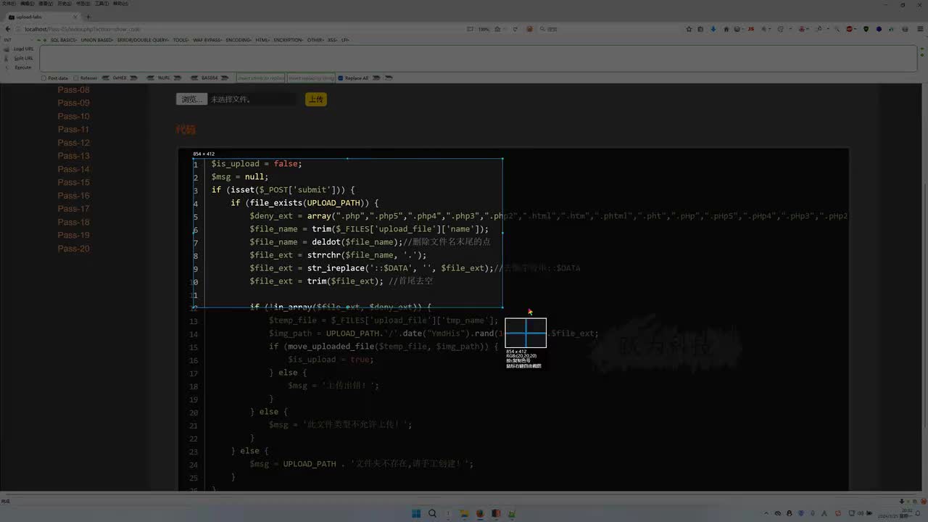This screenshot has height=522, width=928.
Task: Click the Firefox taskbar icon
Action: pyautogui.click(x=480, y=513)
